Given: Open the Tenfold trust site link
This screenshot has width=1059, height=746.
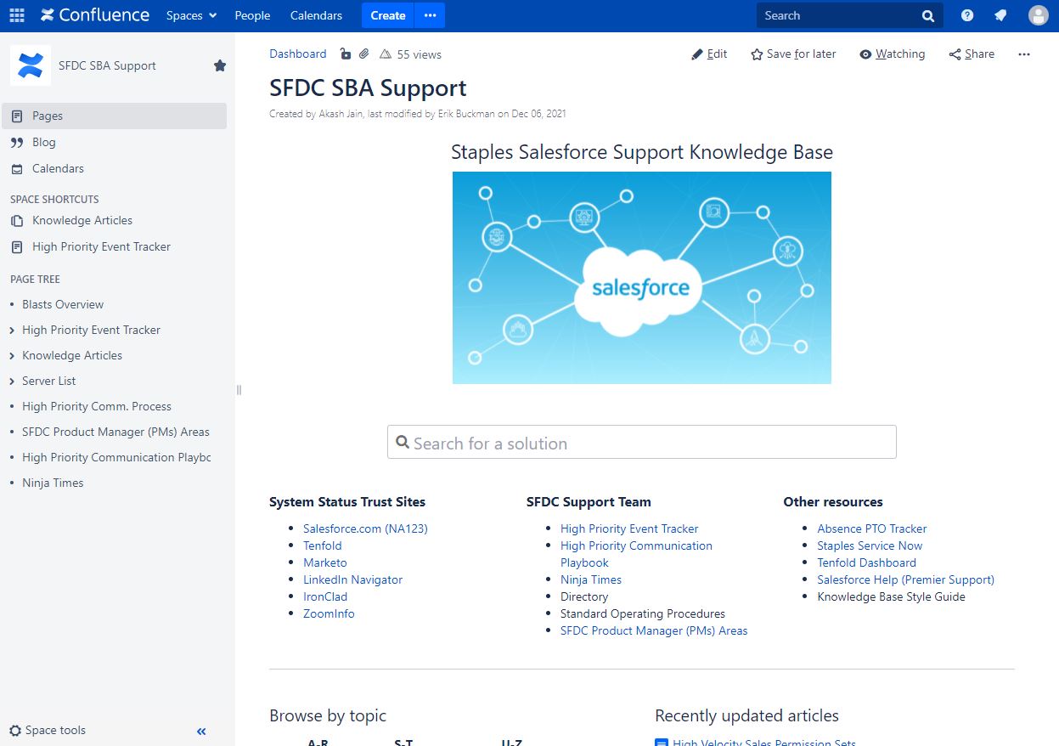Looking at the screenshot, I should 323,545.
